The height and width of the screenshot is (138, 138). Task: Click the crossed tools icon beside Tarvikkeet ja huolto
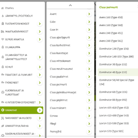click(2, 118)
